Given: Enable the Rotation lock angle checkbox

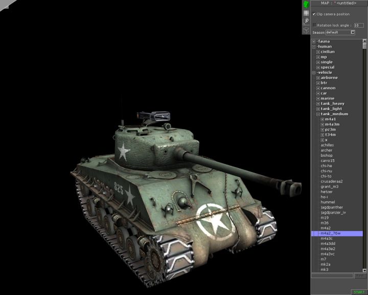Looking at the screenshot, I should 314,25.
